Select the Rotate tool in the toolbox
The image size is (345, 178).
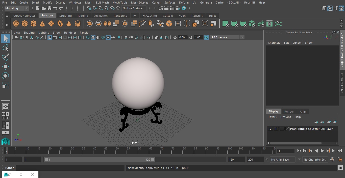click(5, 76)
